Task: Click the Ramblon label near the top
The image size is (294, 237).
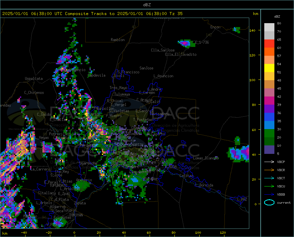Action: coord(118,40)
